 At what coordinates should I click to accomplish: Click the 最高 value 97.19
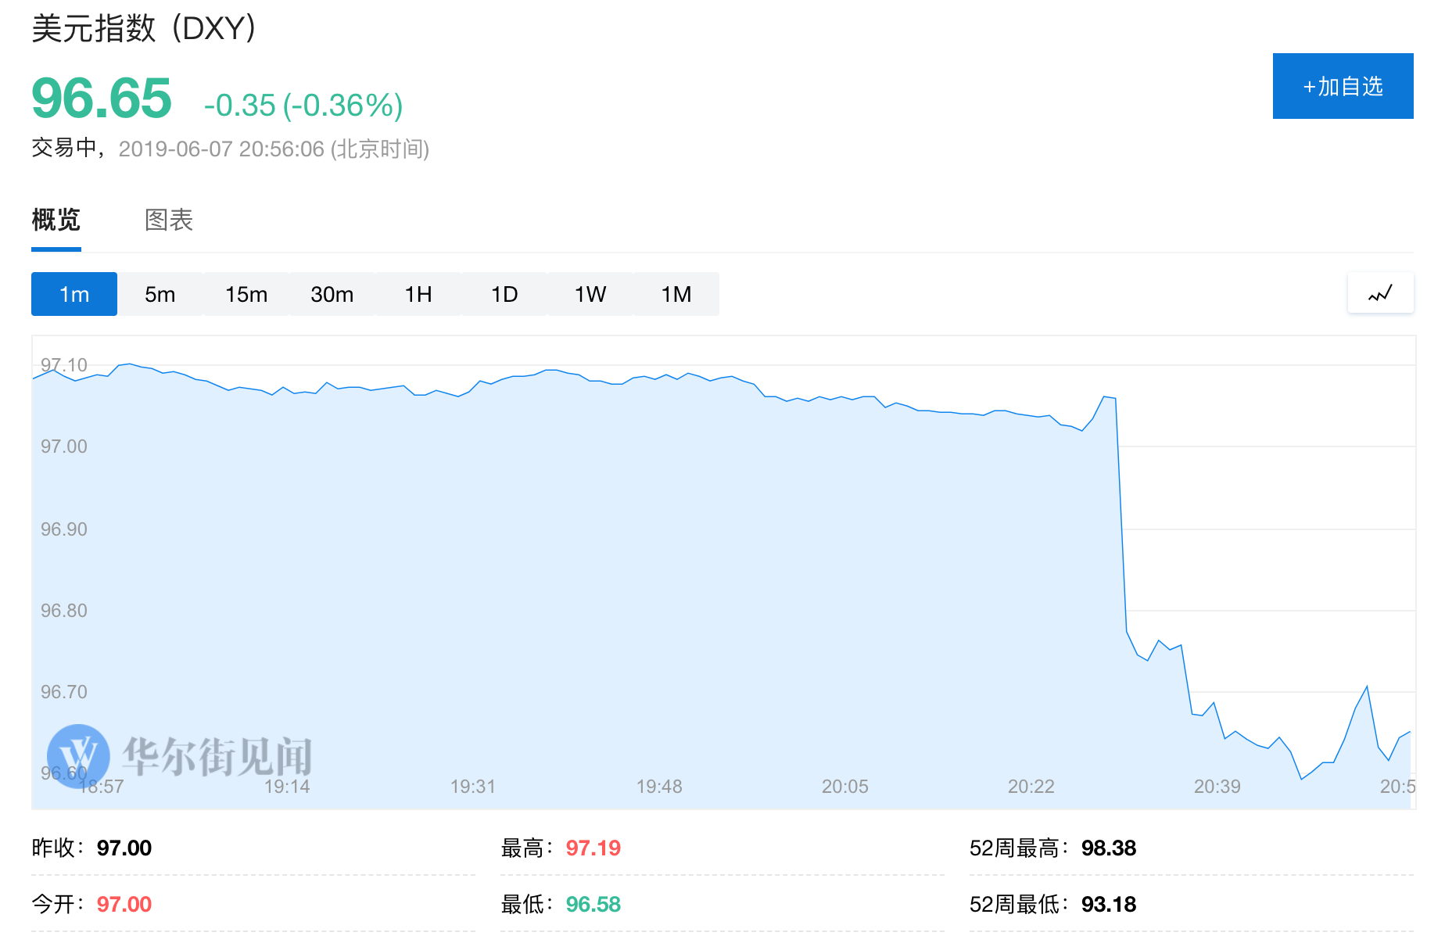(x=593, y=848)
